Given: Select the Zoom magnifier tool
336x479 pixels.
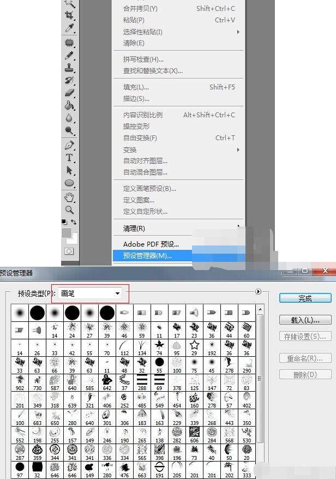Looking at the screenshot, I should click(x=70, y=209).
